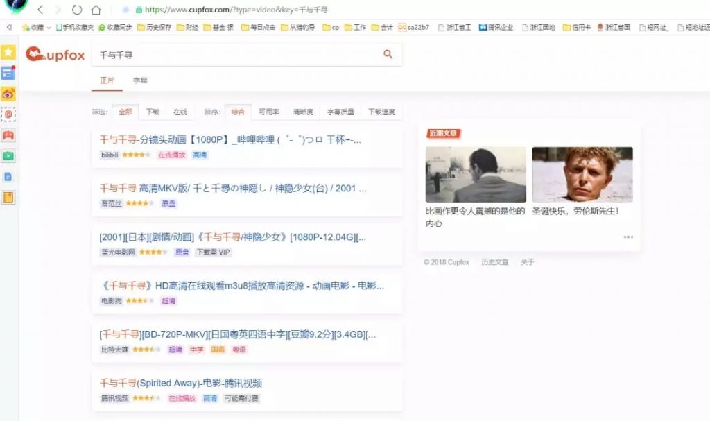Viewport: 710px width, 421px height.
Task: Click the bilibili source tag
Action: tap(110, 155)
